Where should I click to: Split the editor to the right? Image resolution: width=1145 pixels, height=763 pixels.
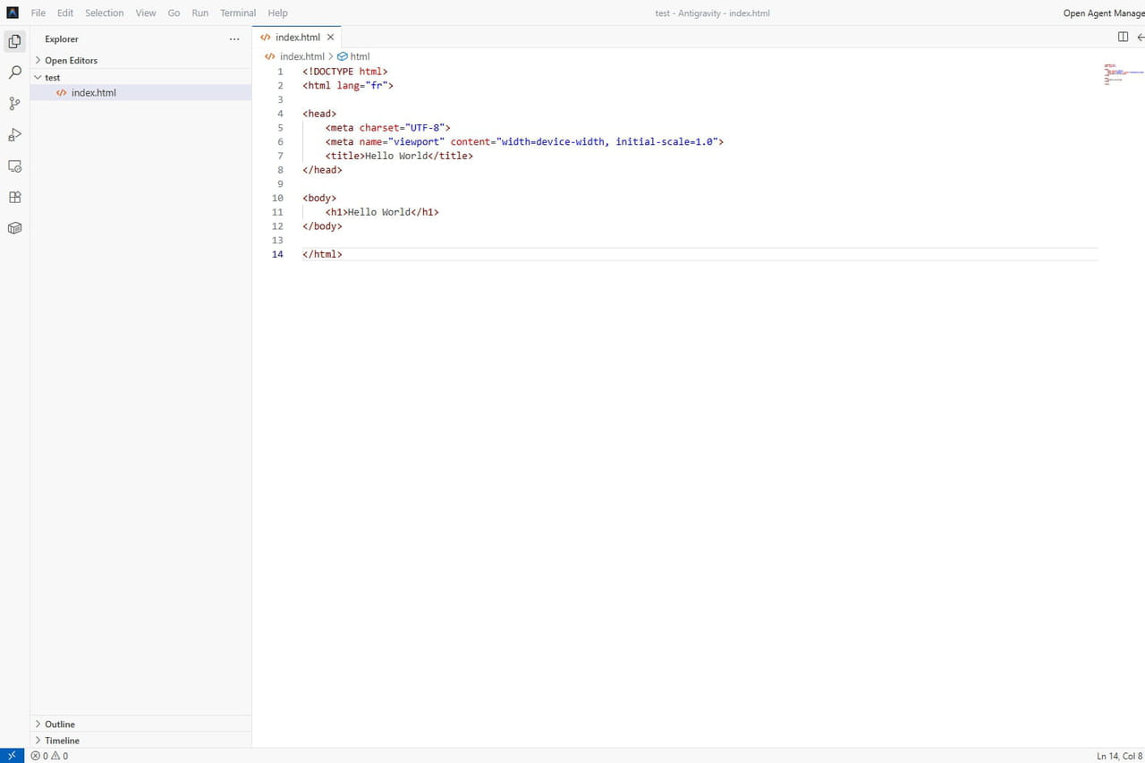[x=1123, y=37]
